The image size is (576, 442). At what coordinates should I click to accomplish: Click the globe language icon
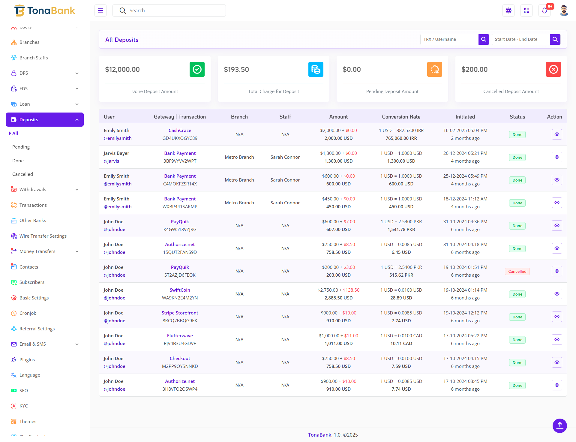pos(508,11)
